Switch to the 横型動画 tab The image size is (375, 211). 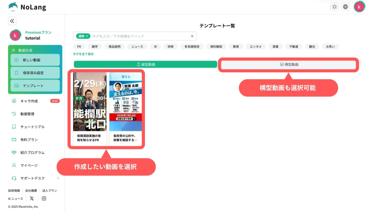(289, 64)
